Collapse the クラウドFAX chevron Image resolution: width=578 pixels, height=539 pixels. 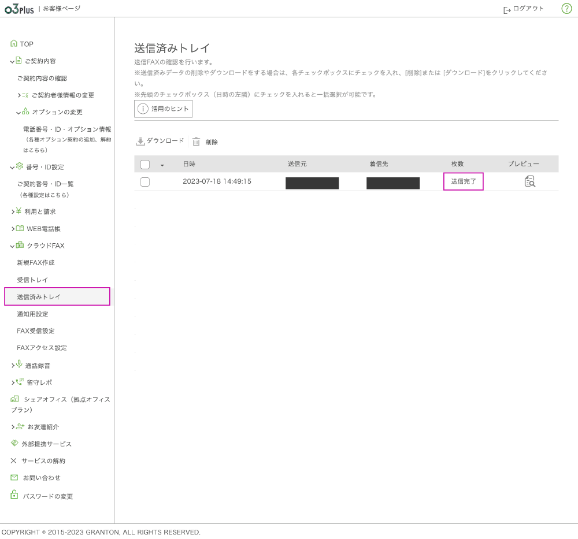tap(13, 246)
